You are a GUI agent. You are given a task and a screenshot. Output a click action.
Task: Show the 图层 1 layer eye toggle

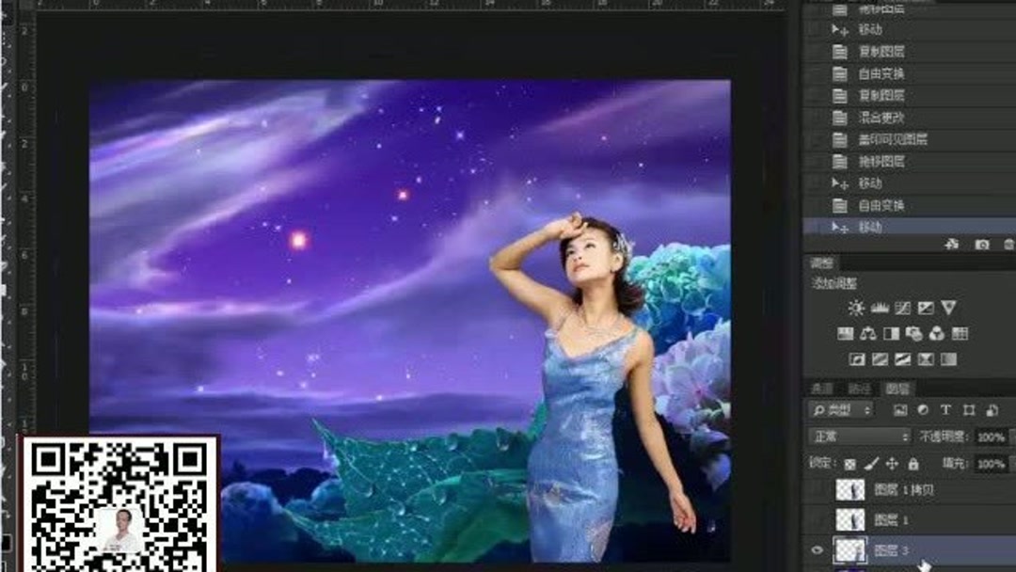817,519
